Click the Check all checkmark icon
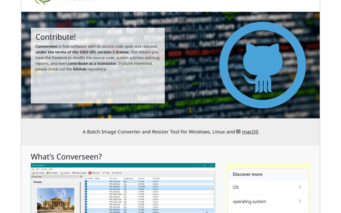The image size is (341, 213). [x=113, y=173]
